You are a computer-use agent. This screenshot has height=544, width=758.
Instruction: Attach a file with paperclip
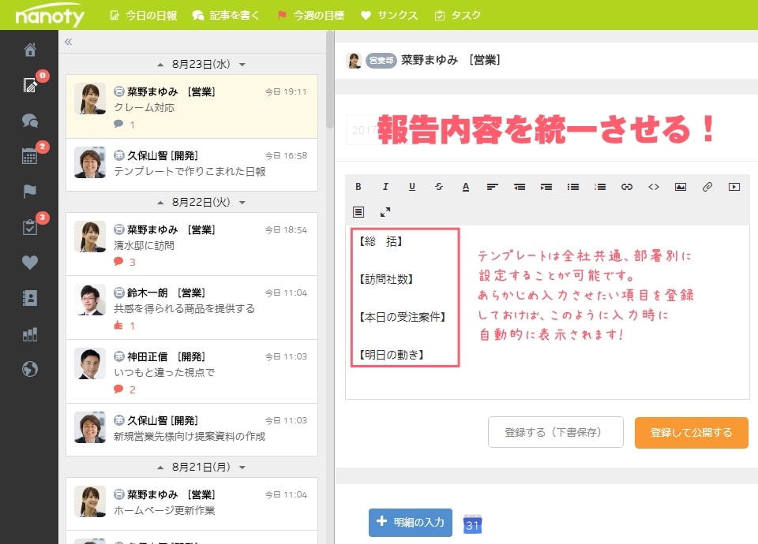click(707, 187)
